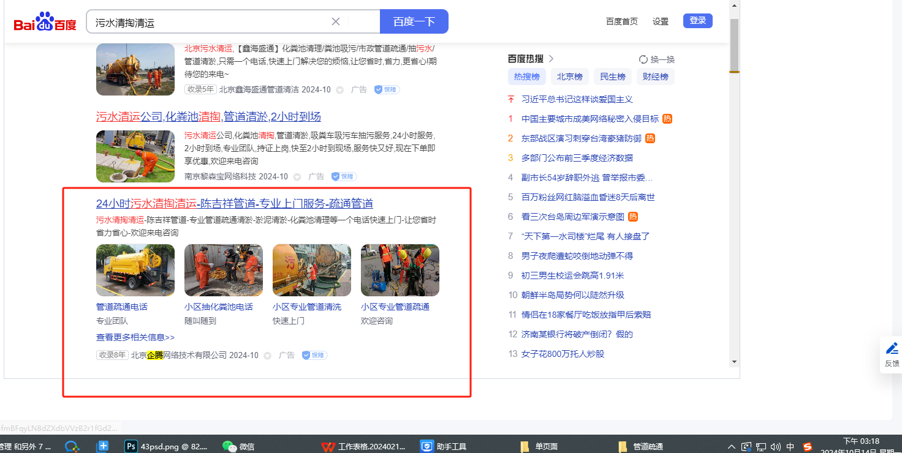Expand the 百度热搜 chevron arrow
The width and height of the screenshot is (902, 453).
(x=551, y=59)
